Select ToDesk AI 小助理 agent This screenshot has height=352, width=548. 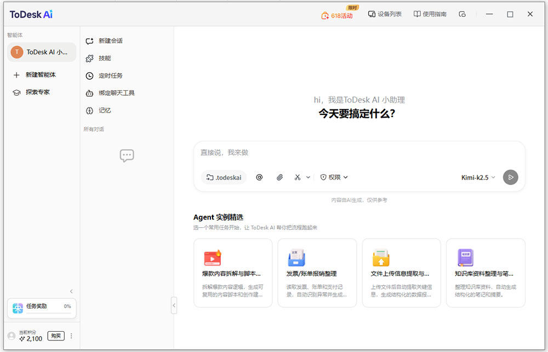42,52
